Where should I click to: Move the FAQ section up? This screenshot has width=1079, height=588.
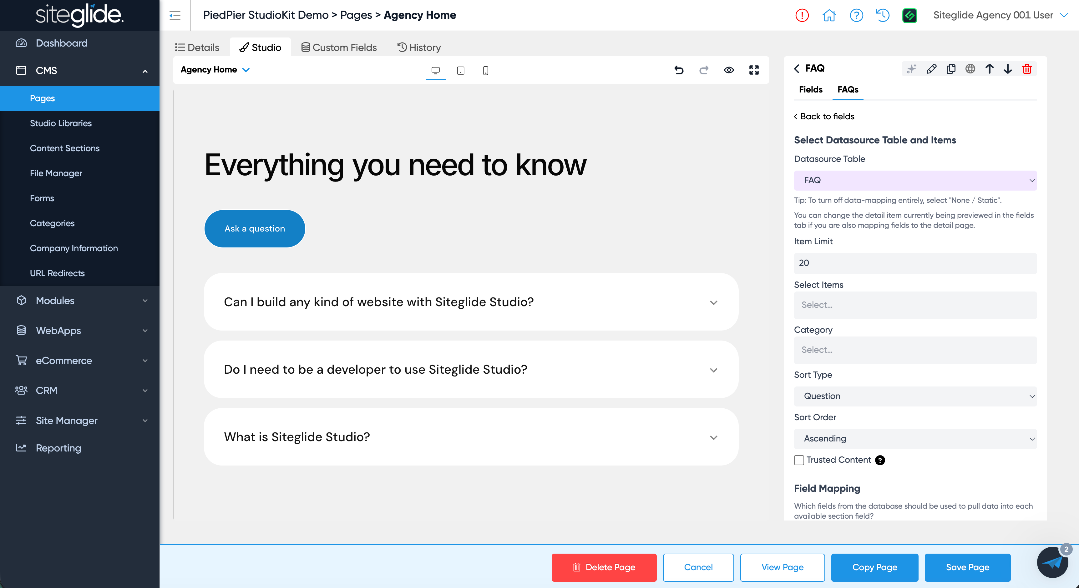tap(989, 69)
